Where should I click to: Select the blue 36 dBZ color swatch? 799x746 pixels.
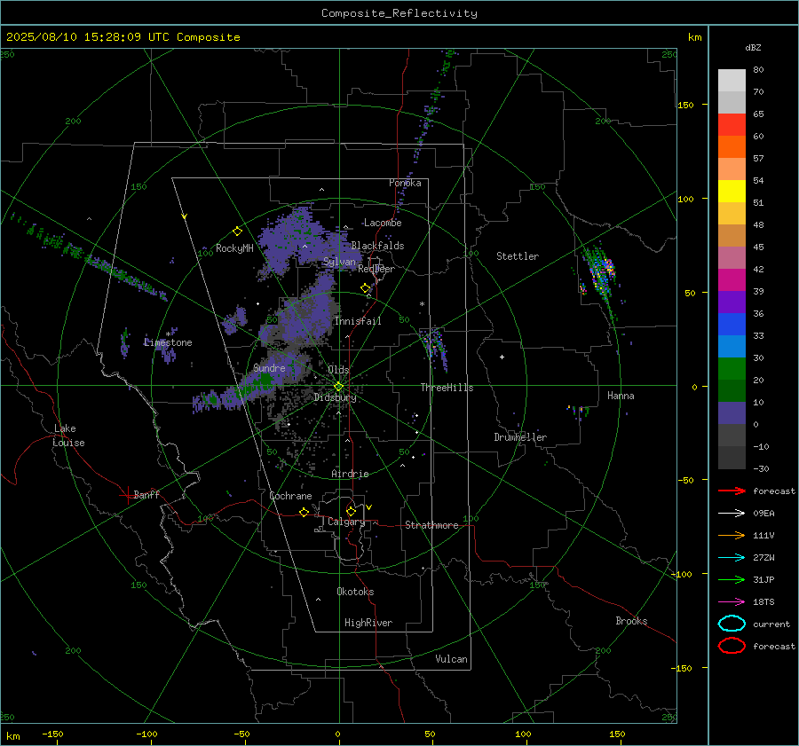pos(732,324)
